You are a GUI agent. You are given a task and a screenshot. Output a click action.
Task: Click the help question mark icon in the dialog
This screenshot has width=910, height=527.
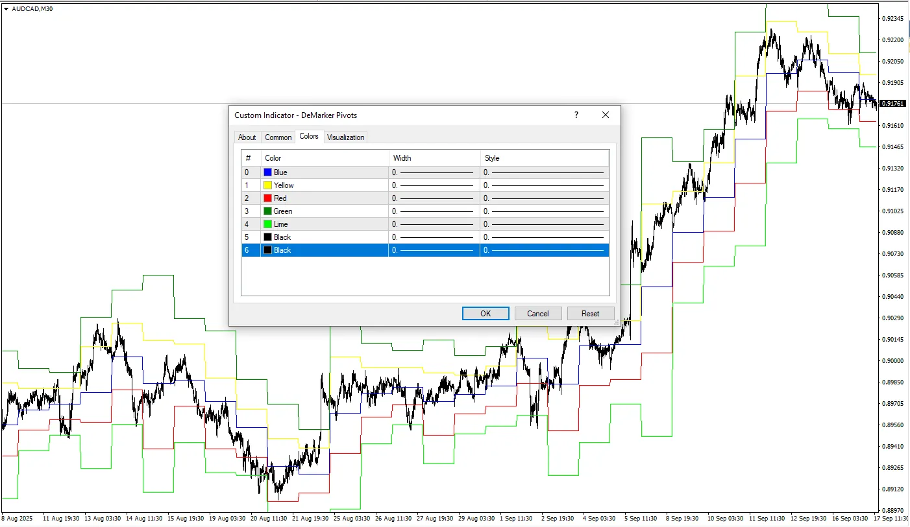[576, 115]
